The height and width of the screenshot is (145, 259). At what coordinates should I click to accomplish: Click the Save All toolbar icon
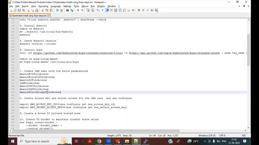point(23,10)
